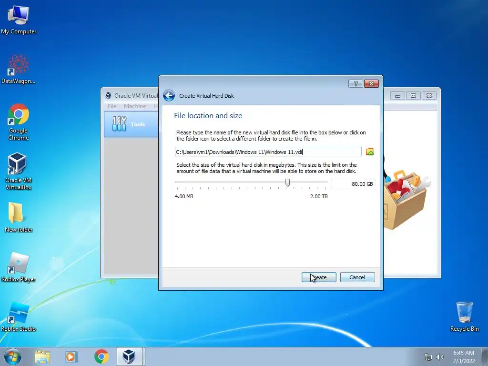Image resolution: width=488 pixels, height=366 pixels.
Task: Click the Cancel button
Action: pyautogui.click(x=357, y=277)
